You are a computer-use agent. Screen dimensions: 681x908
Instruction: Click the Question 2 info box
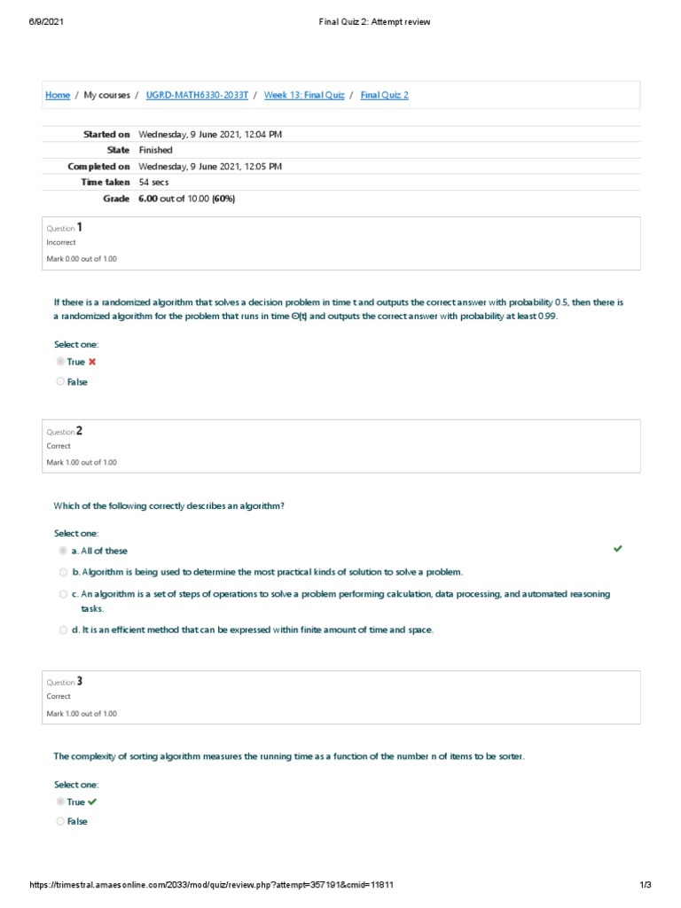pos(341,447)
